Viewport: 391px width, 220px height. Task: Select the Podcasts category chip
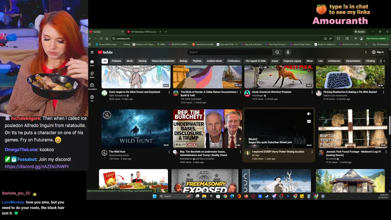[116, 61]
